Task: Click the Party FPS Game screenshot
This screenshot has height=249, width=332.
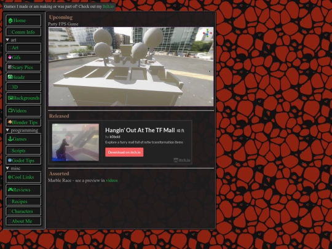Action: coord(131,66)
